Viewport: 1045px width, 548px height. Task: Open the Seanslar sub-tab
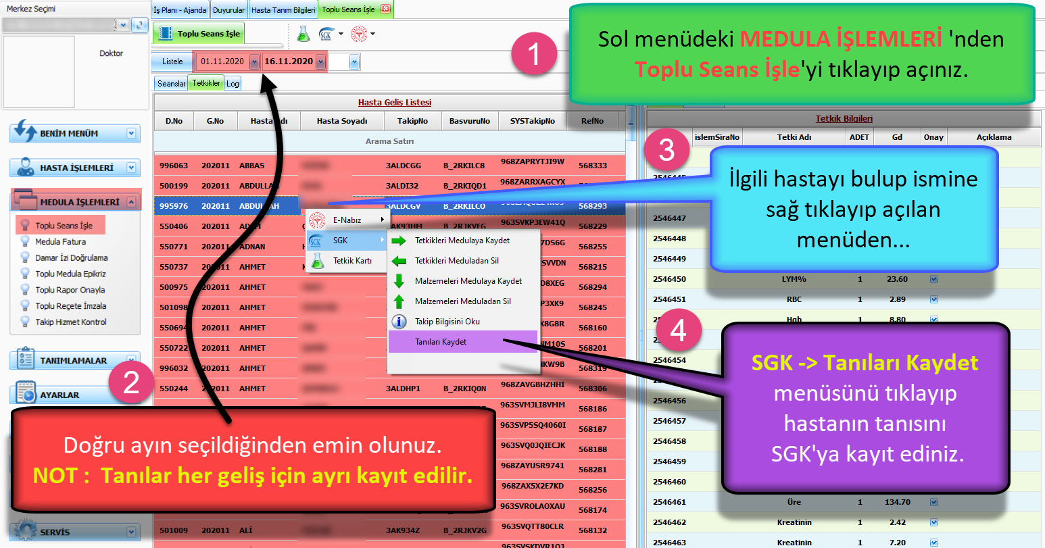click(x=171, y=83)
